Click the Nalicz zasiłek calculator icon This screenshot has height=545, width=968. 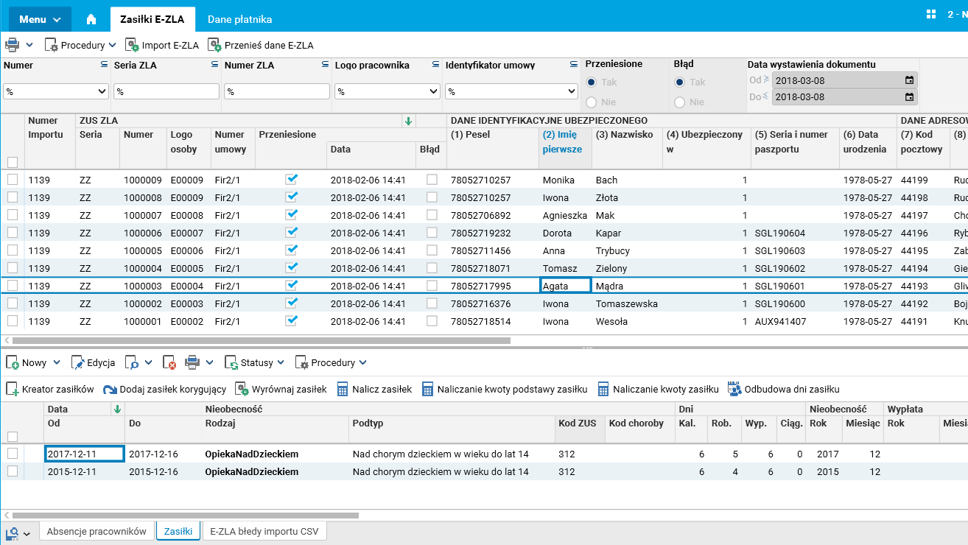(x=343, y=390)
